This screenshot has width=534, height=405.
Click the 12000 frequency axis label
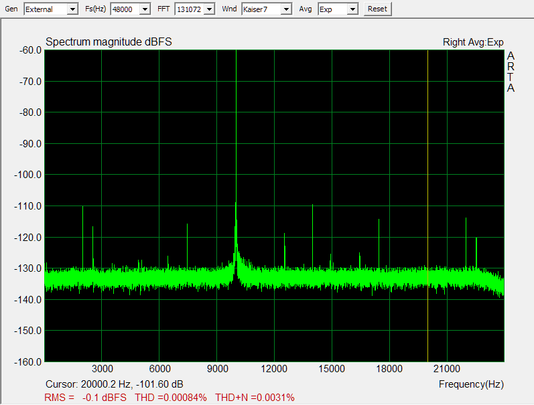coord(274,369)
